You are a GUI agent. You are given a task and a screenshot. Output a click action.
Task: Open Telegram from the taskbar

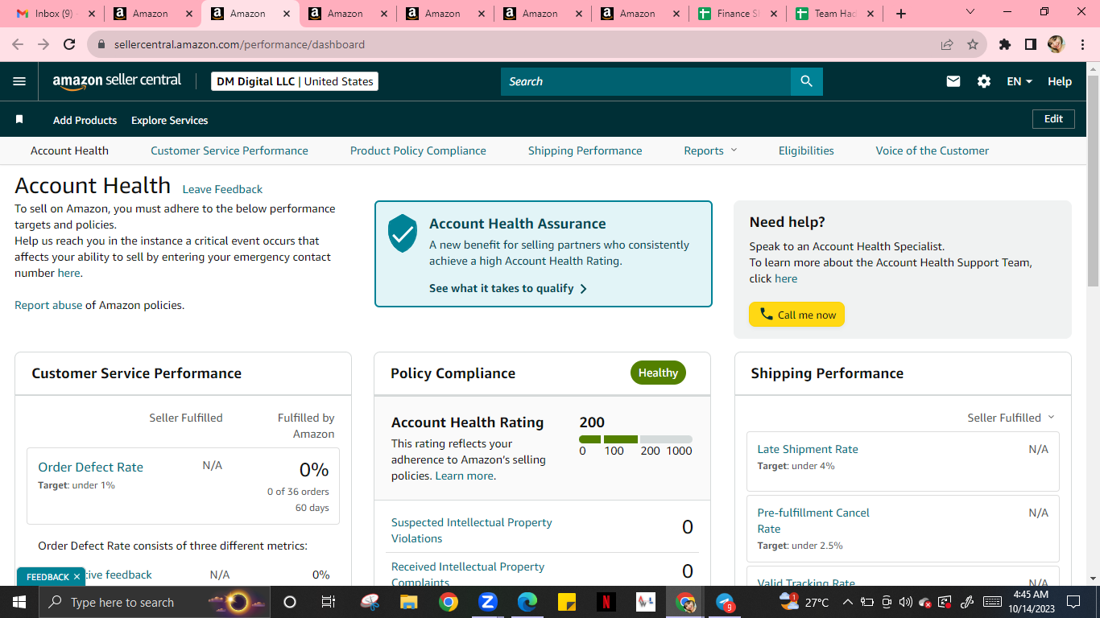tap(725, 602)
